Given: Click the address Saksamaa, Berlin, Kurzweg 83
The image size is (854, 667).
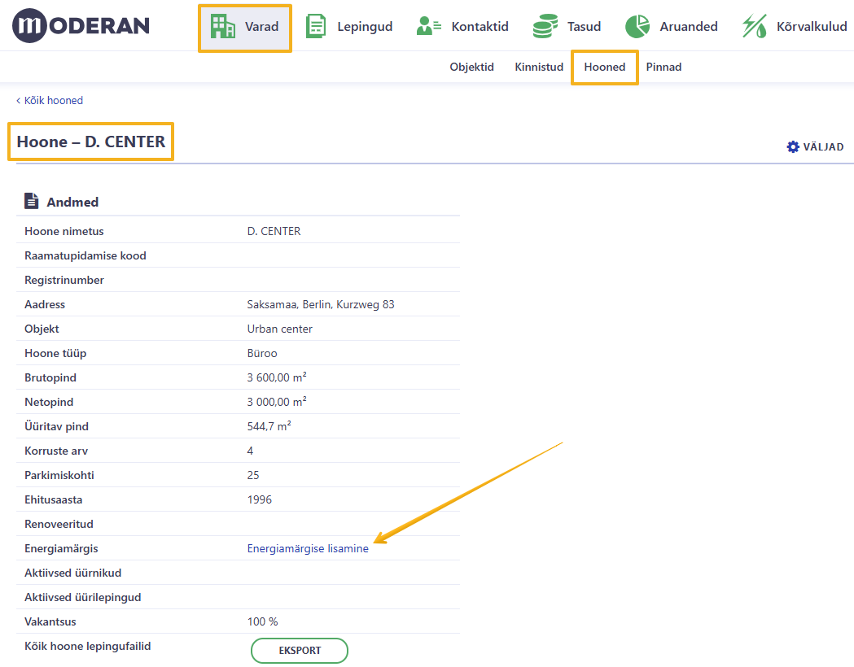Looking at the screenshot, I should pyautogui.click(x=321, y=305).
